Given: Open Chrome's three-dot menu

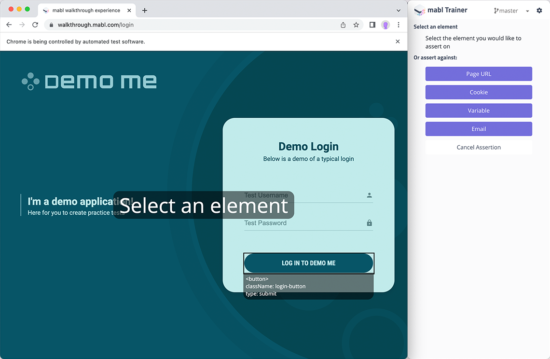Looking at the screenshot, I should click(x=399, y=25).
